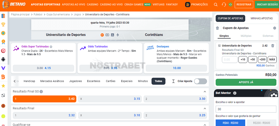Select the Todos markets tab
Screen dimensions: 279x126
[x=158, y=81]
